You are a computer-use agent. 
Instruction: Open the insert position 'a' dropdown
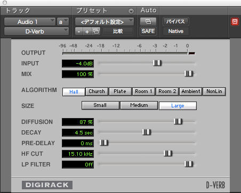click(62, 22)
